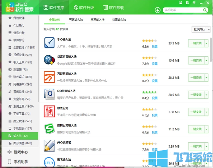The height and width of the screenshot is (168, 213).
Task: Select 手机数码 (177) category
Action: click(20, 128)
